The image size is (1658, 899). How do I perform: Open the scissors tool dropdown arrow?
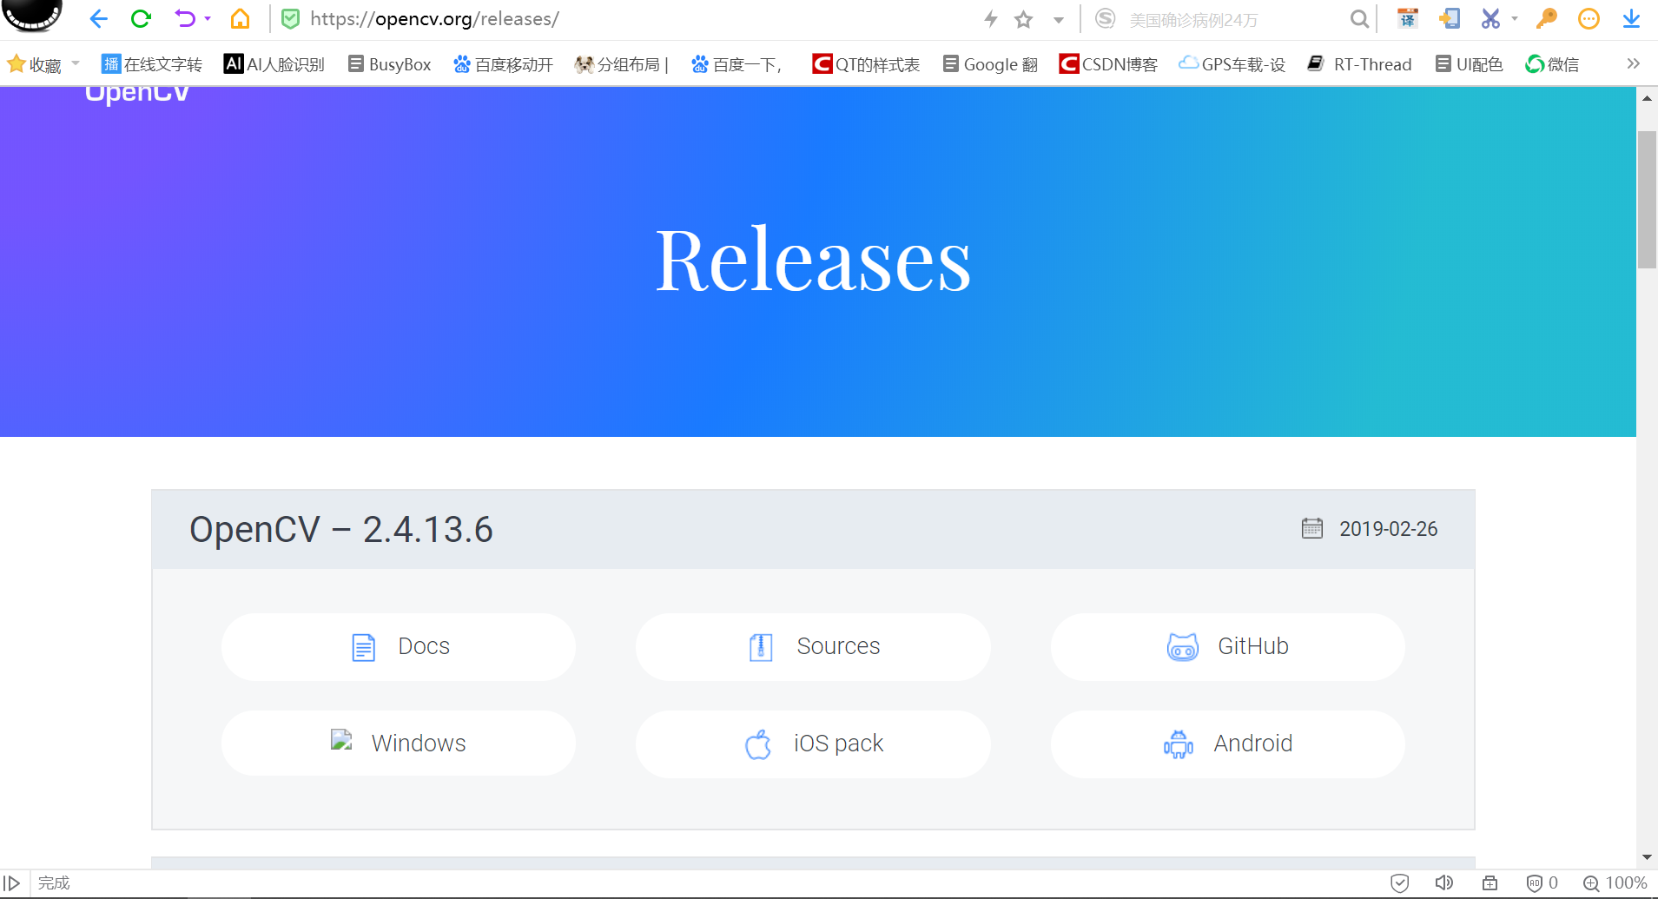point(1514,18)
